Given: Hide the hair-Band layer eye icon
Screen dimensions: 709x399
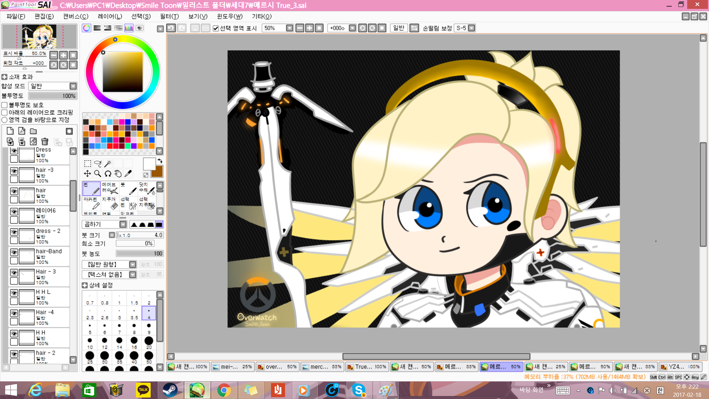Looking at the screenshot, I should [14, 252].
